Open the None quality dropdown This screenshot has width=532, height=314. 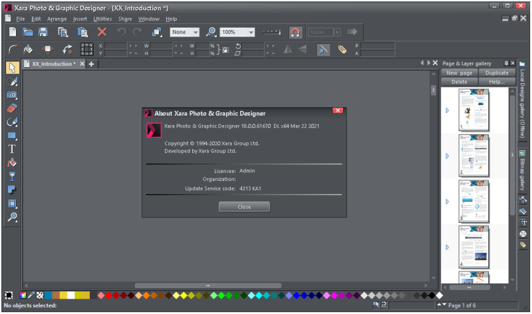click(x=196, y=32)
